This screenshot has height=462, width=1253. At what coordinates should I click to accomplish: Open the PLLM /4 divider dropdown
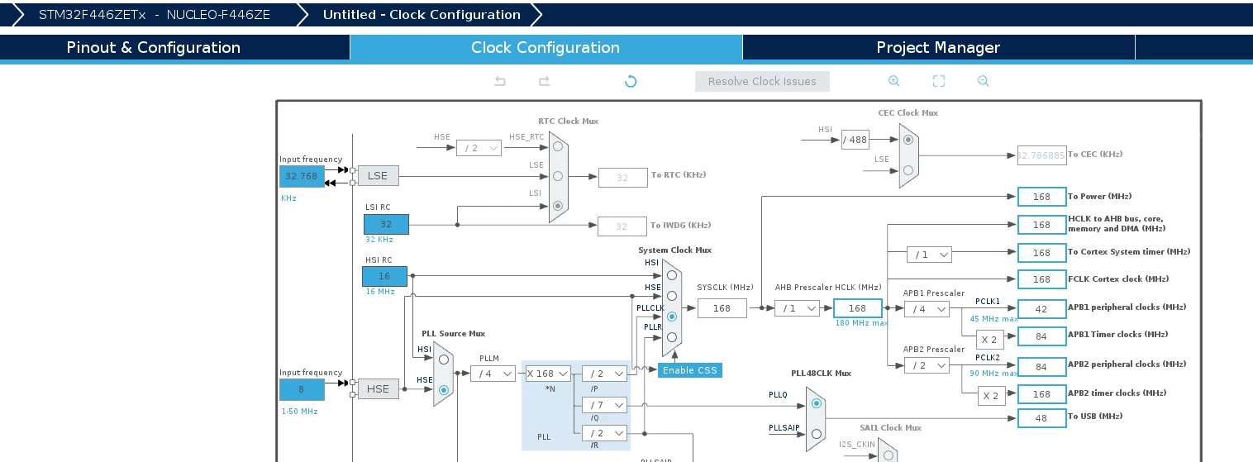493,374
